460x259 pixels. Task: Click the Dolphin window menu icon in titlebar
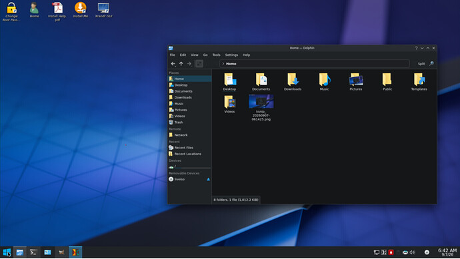(171, 48)
